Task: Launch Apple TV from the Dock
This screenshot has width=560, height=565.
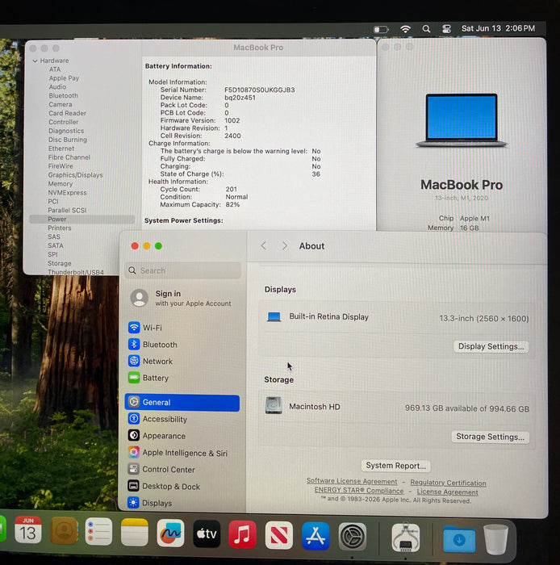Action: point(207,534)
